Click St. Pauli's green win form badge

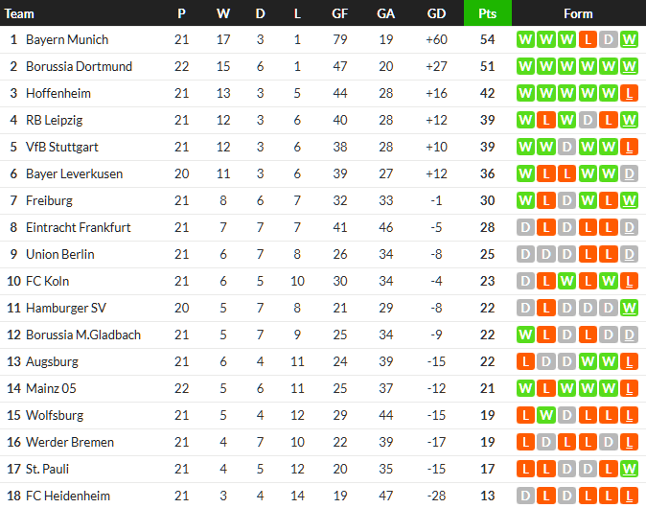pos(629,470)
